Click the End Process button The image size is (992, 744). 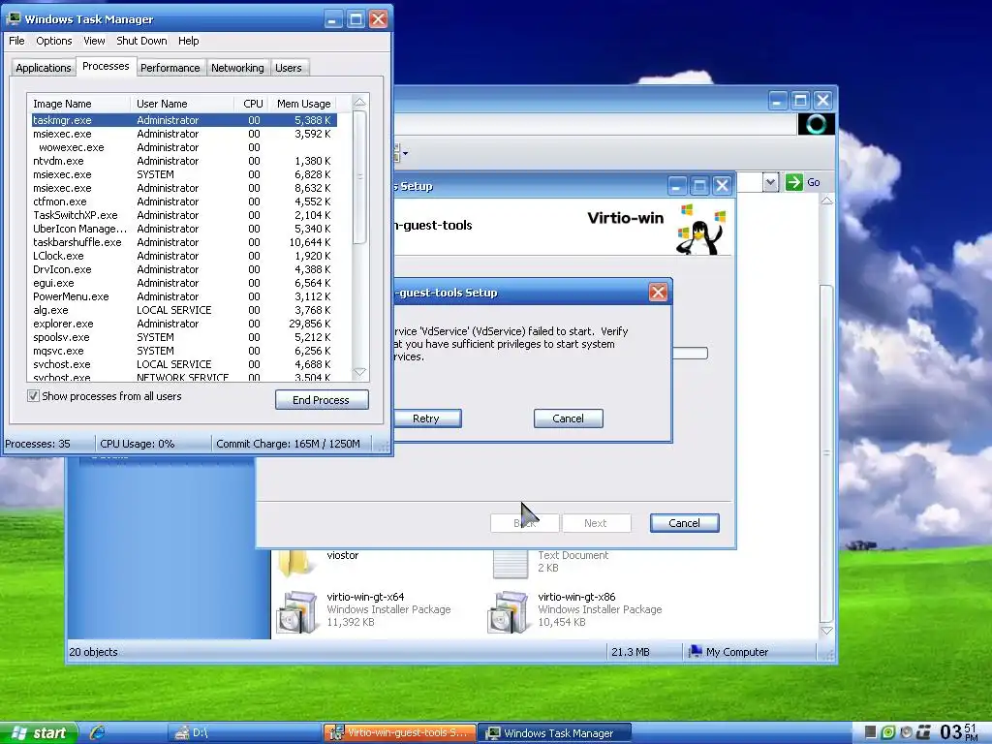click(x=322, y=400)
